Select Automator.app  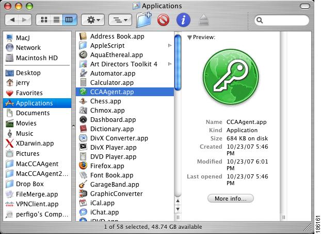[125, 74]
